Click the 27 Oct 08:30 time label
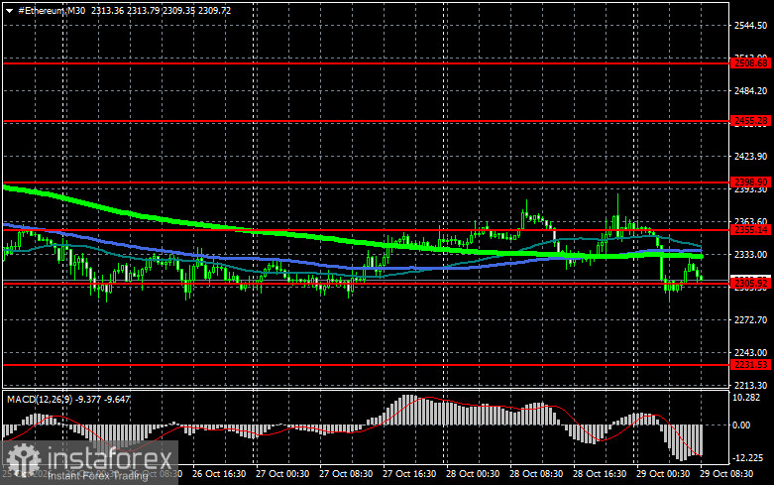 click(346, 474)
